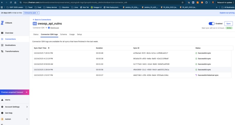Click the owasp_api_vulns connector icon
The width and height of the screenshot is (235, 125).
[x=35, y=23]
